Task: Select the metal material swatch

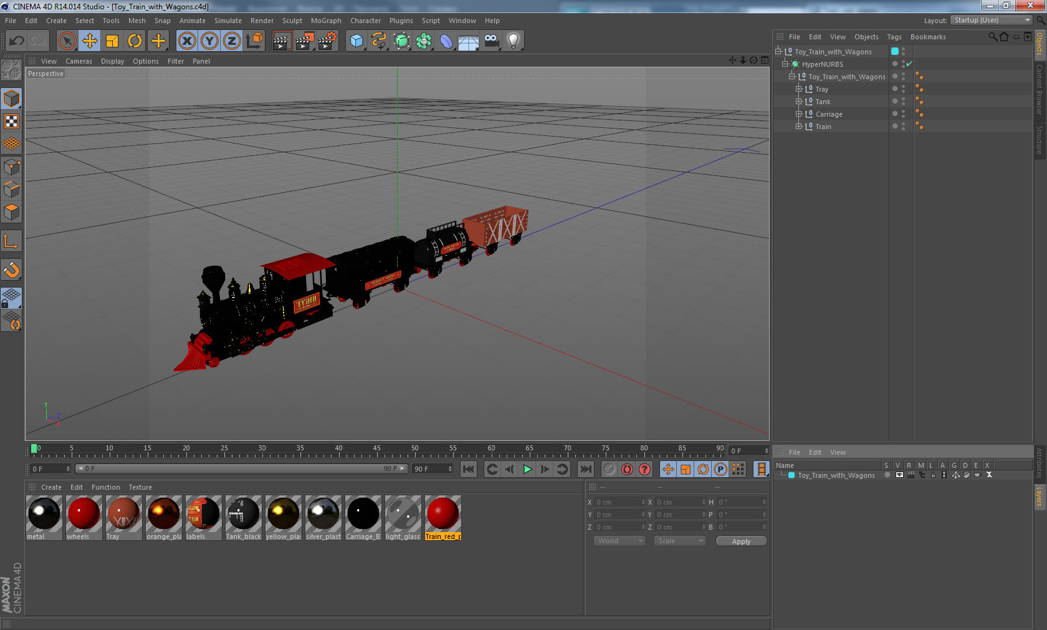Action: [44, 518]
